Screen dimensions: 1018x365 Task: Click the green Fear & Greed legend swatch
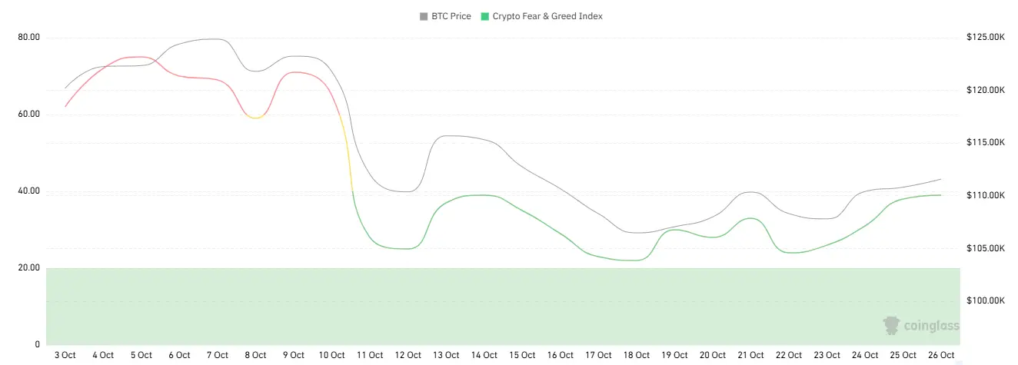click(483, 16)
